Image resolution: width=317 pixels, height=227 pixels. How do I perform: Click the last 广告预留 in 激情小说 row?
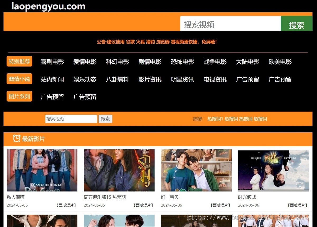click(x=280, y=79)
